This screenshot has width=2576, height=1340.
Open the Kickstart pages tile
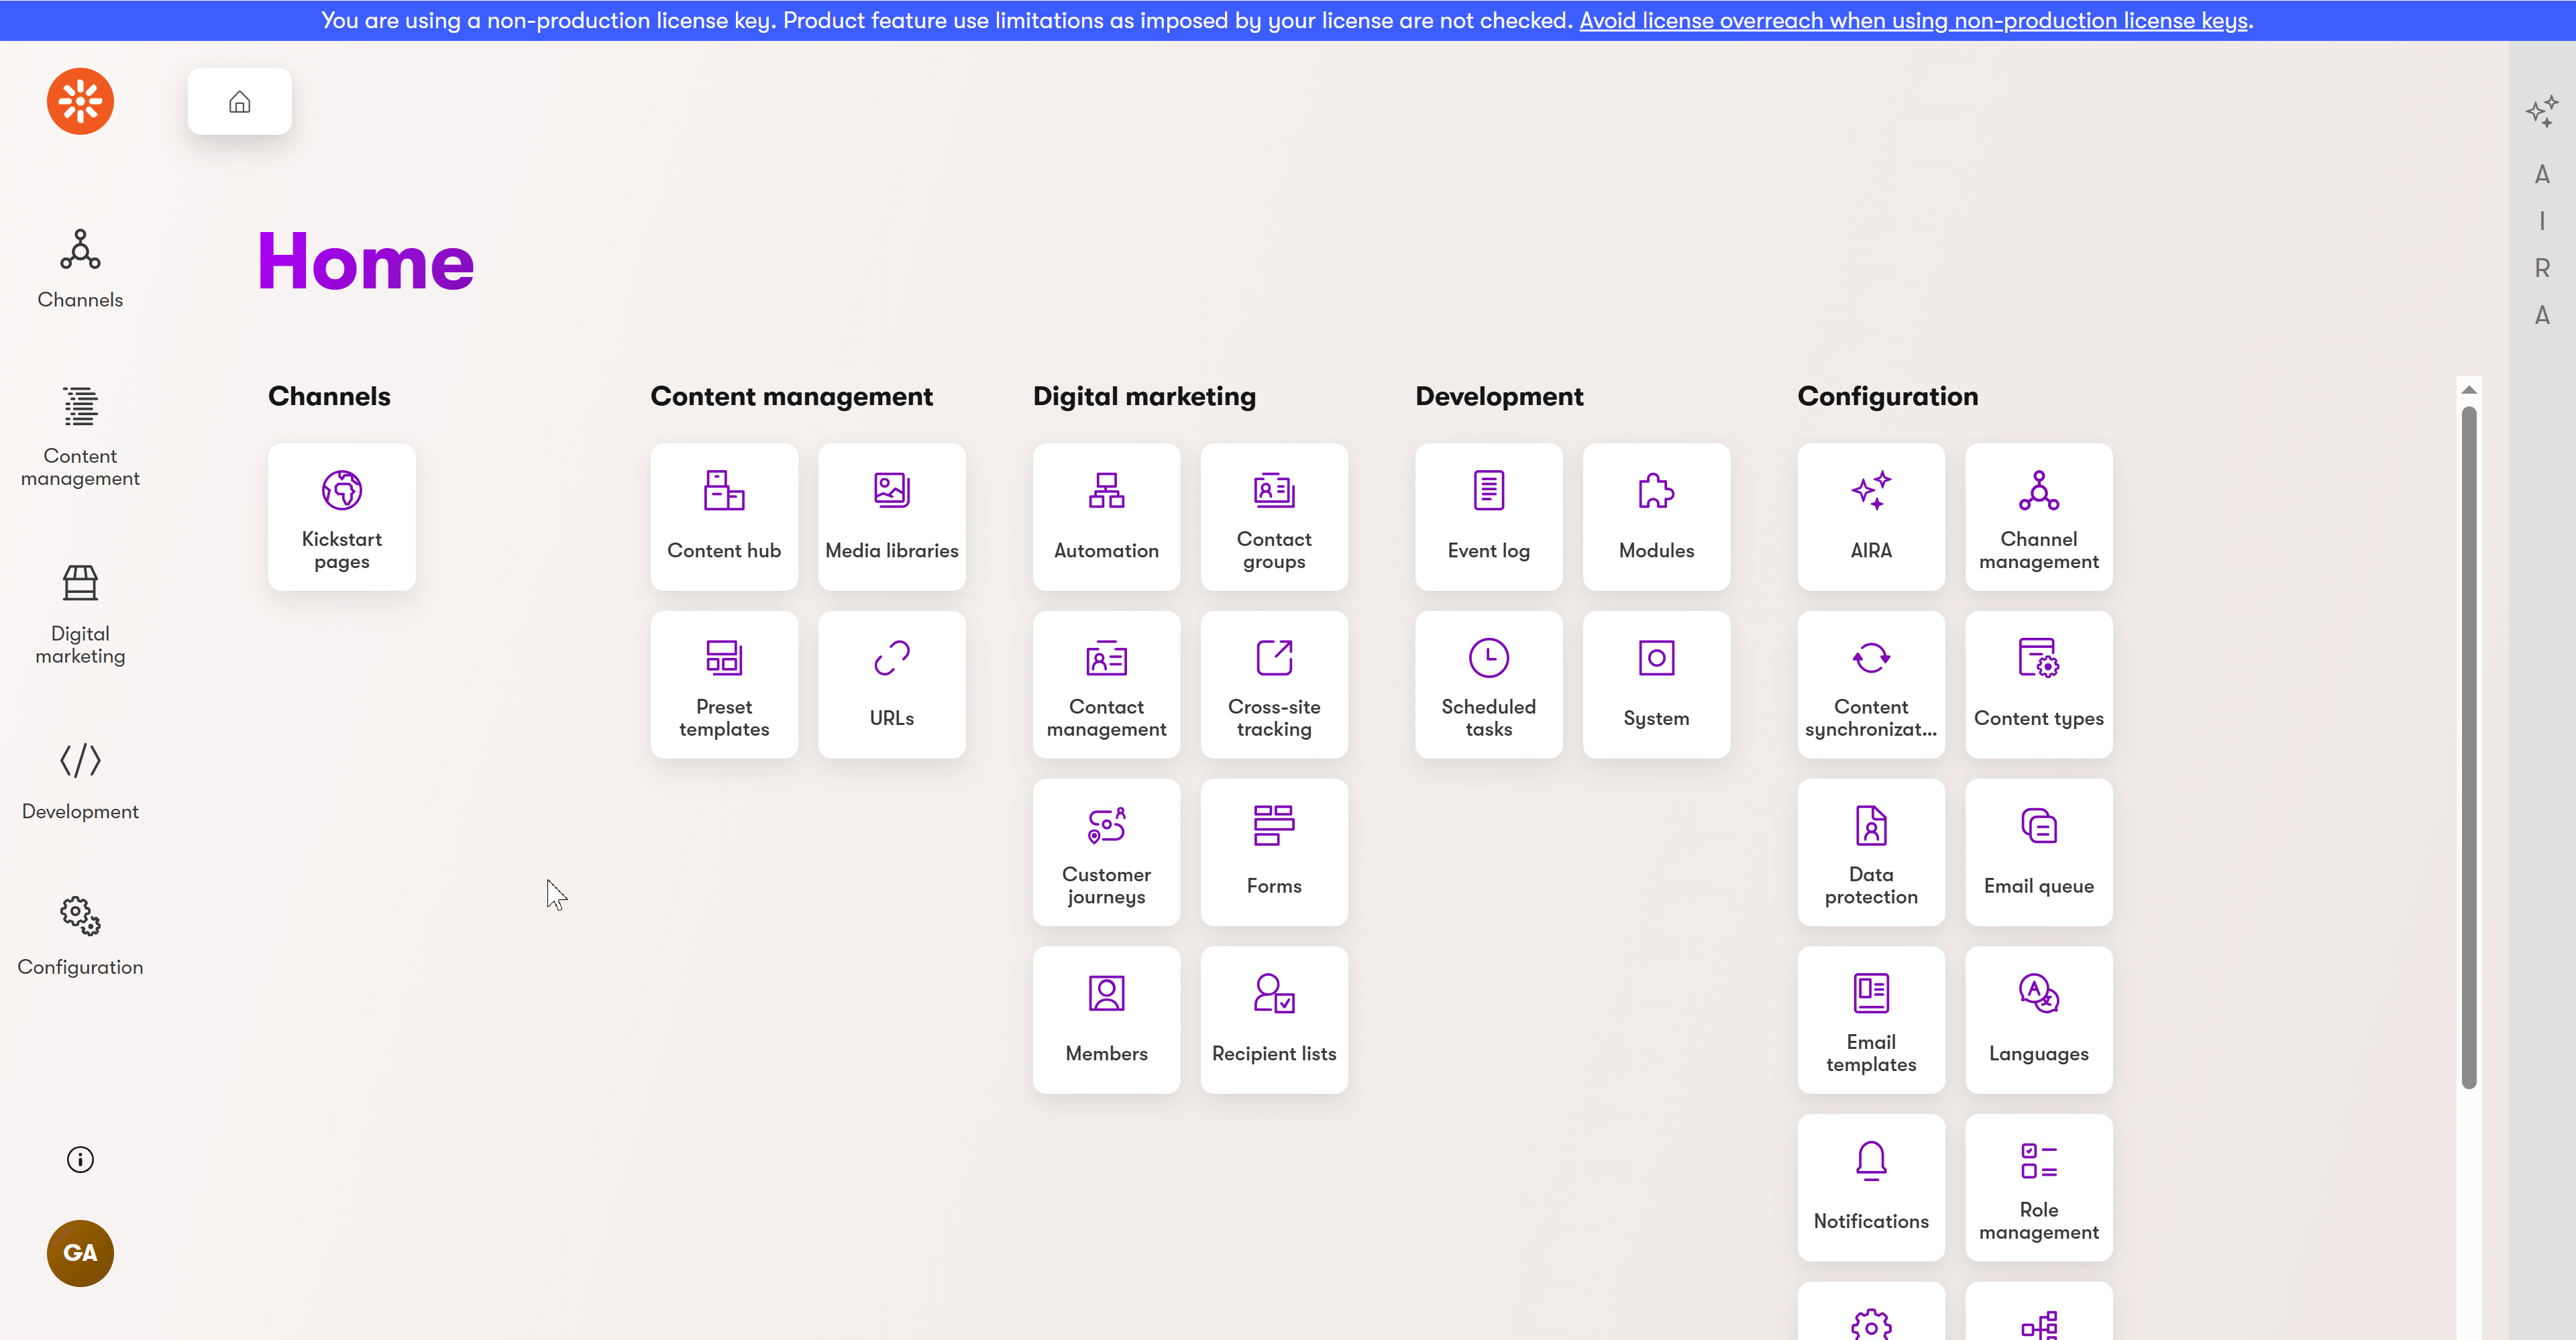341,516
